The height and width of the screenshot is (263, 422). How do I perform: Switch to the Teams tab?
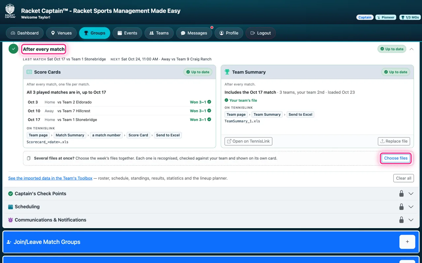(x=159, y=33)
